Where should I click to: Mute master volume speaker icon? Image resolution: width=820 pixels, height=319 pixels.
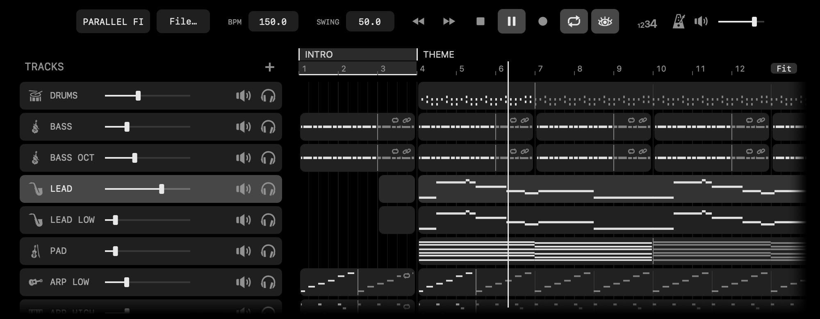coord(701,21)
